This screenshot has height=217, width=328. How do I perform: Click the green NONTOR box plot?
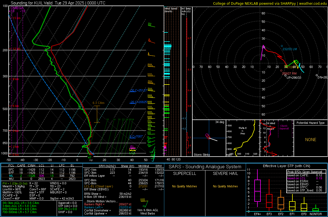316,209
